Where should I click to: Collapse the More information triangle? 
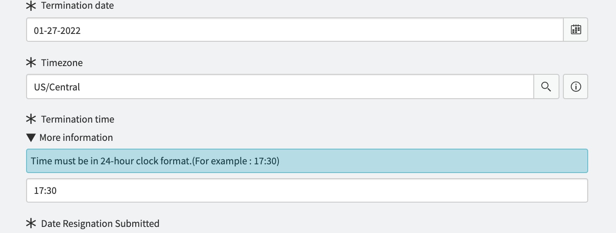tap(30, 138)
